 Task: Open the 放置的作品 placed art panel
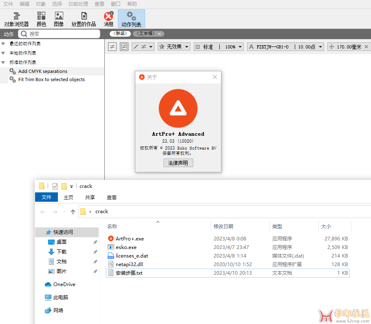point(84,19)
